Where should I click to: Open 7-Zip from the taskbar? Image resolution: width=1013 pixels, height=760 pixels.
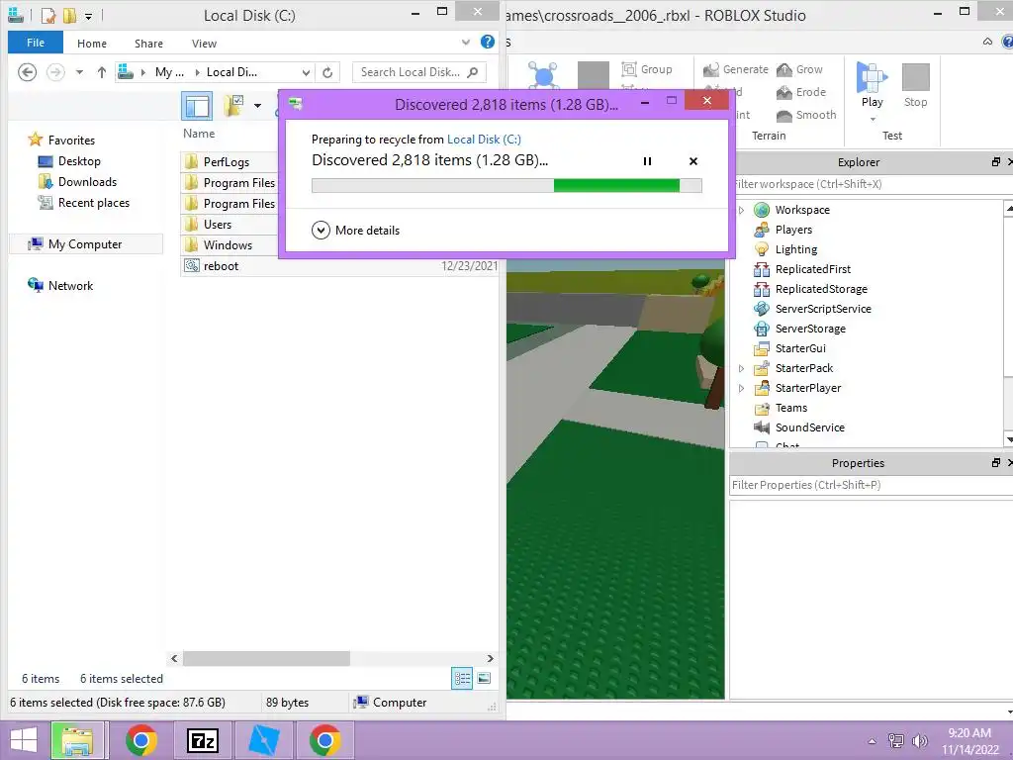click(202, 740)
